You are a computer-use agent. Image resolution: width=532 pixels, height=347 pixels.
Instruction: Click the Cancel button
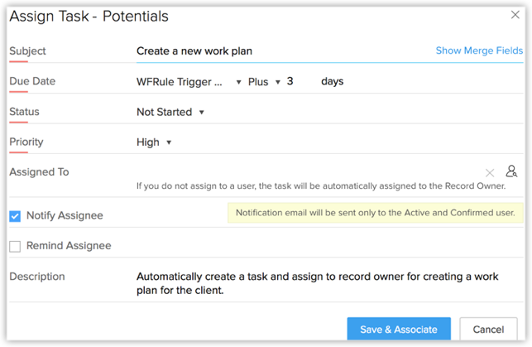click(488, 330)
